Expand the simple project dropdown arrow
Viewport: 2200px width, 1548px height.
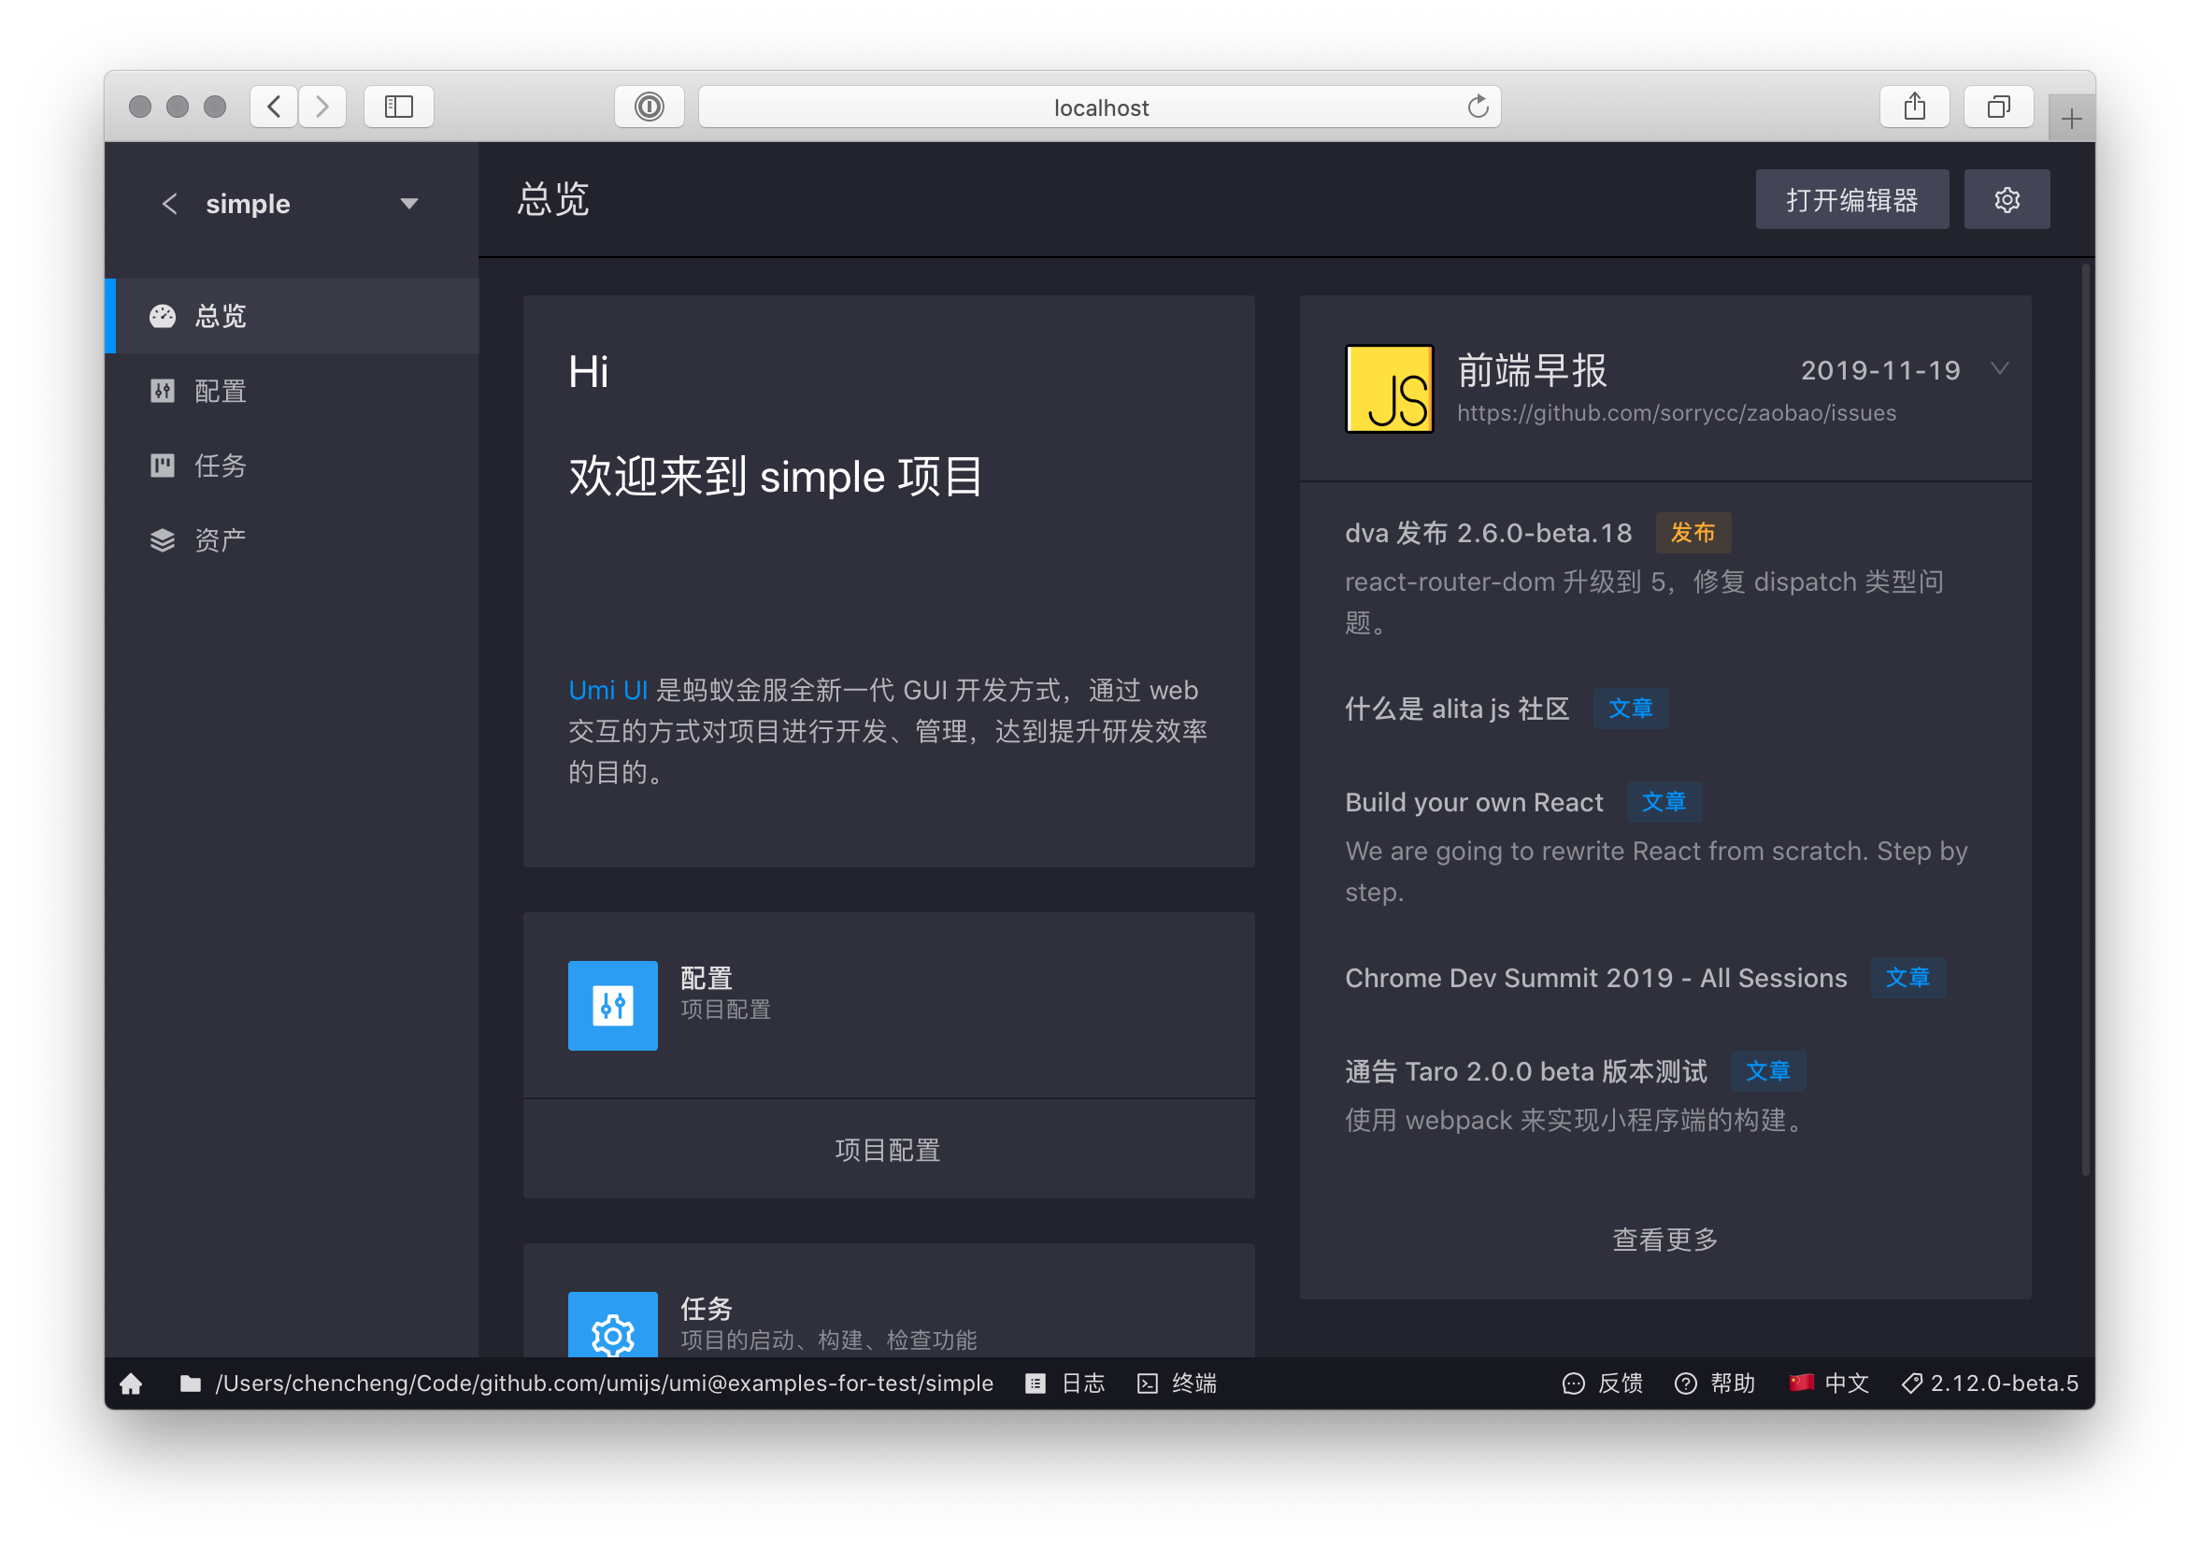(x=409, y=203)
